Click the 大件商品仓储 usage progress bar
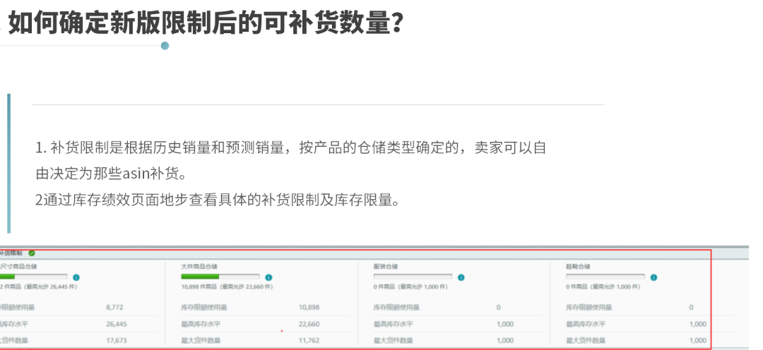Screen dimensions: 763x350 [x=220, y=277]
